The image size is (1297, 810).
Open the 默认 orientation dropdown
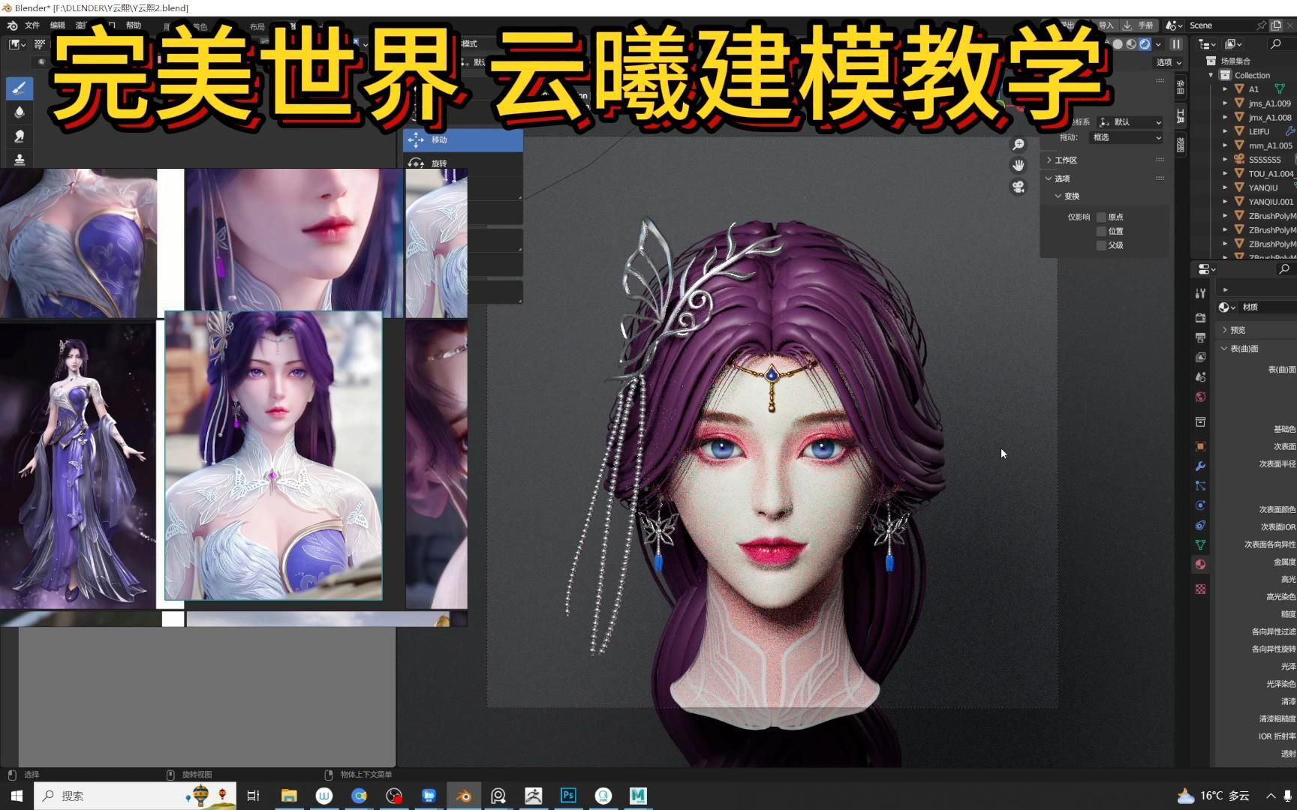(1130, 122)
